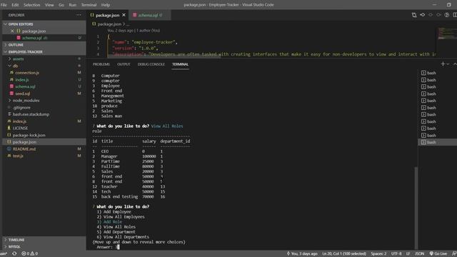Click the editor minimap

pyautogui.click(x=447, y=34)
